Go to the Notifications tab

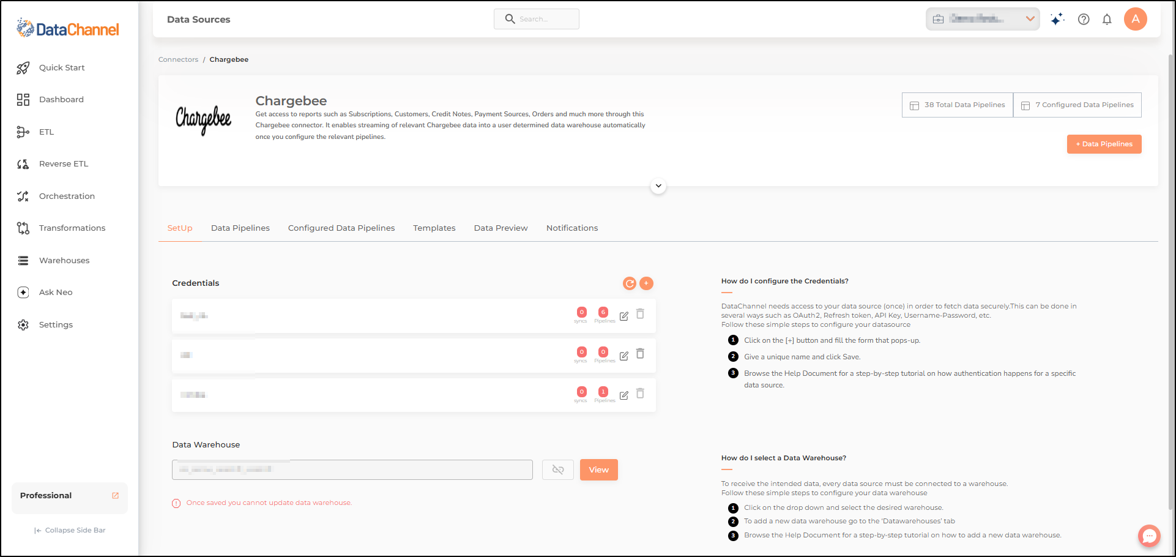572,228
